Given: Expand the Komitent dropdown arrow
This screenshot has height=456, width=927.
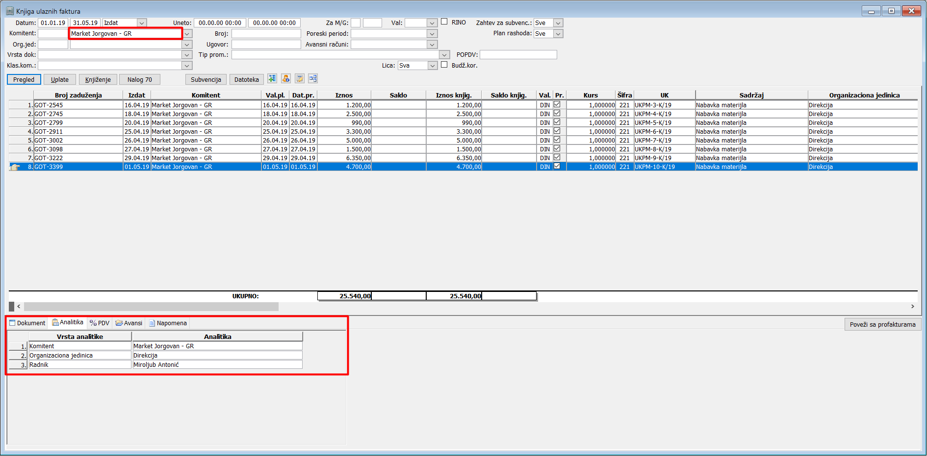Looking at the screenshot, I should [x=187, y=34].
